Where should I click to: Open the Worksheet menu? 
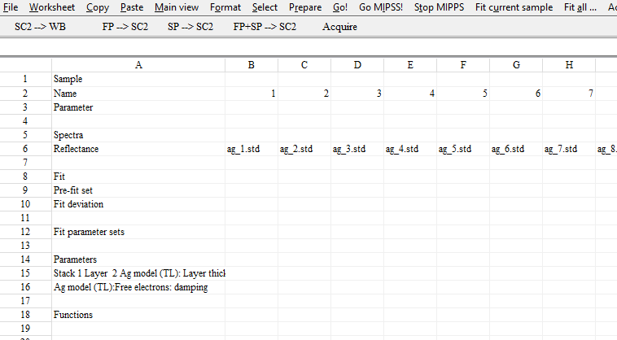(x=52, y=7)
